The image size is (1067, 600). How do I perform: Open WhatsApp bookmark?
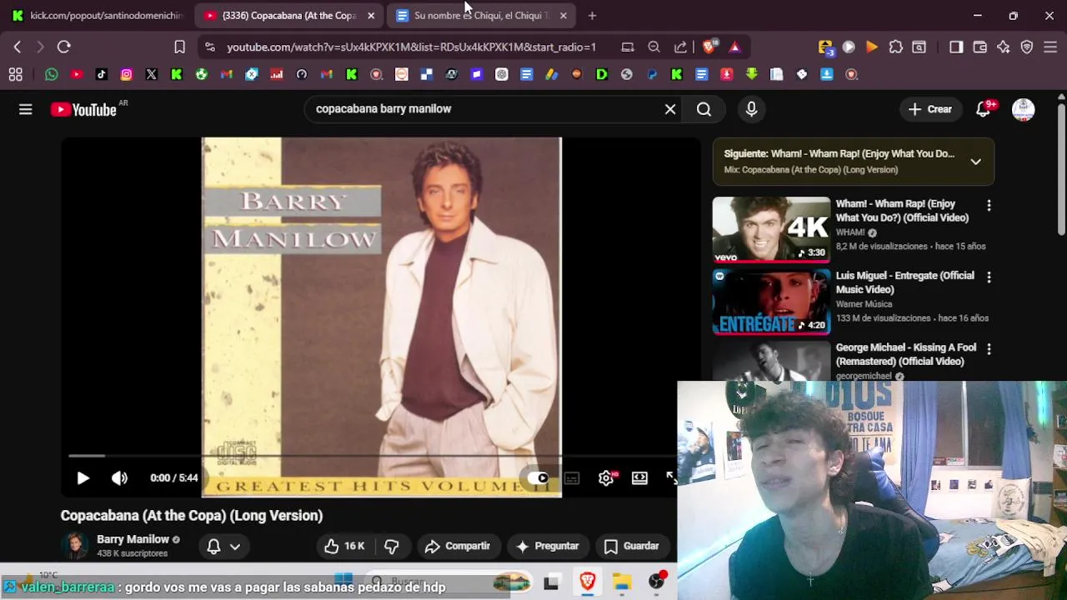52,74
